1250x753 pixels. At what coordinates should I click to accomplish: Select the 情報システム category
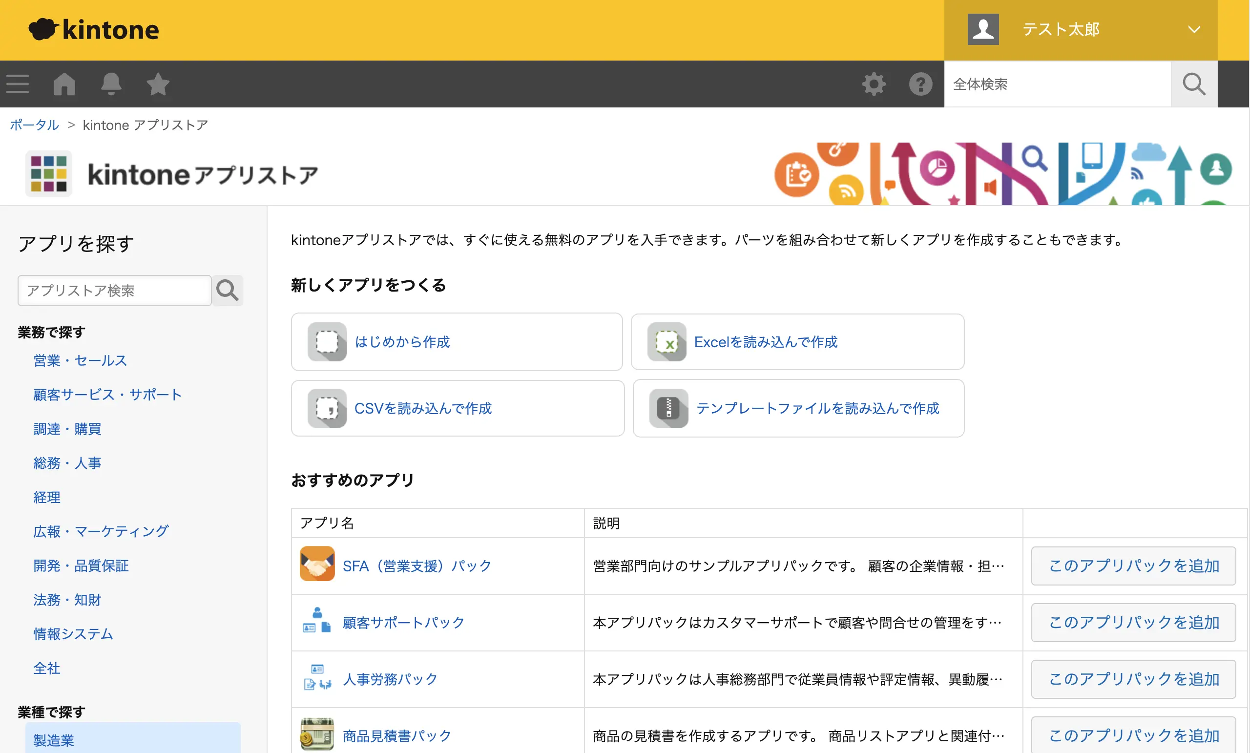[x=73, y=633]
